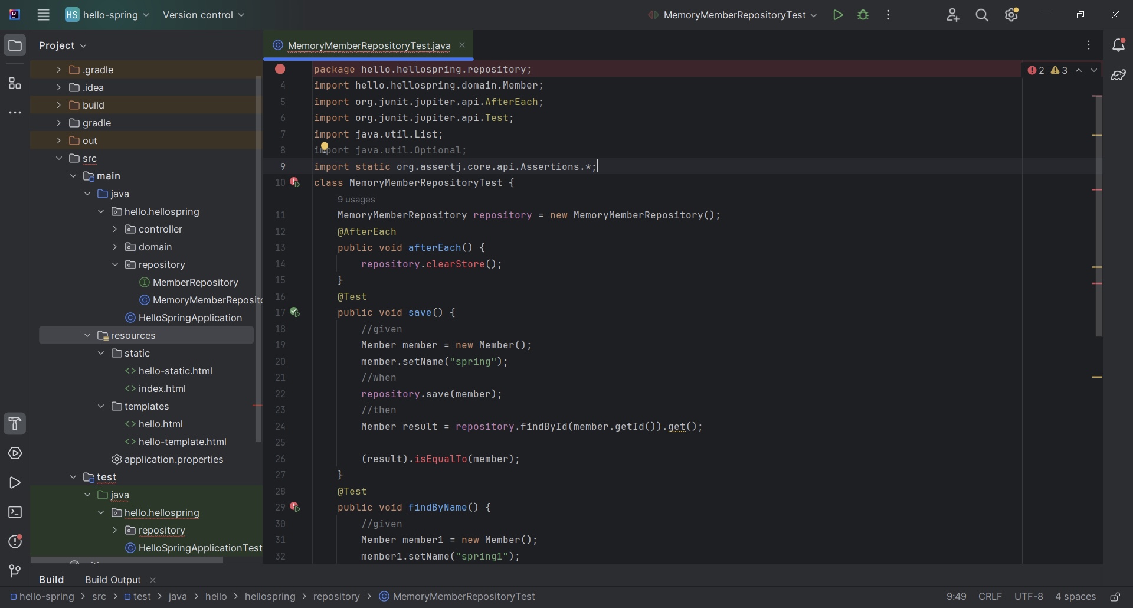This screenshot has height=608, width=1133.
Task: Go to previous highlighted error arrow
Action: click(1079, 70)
